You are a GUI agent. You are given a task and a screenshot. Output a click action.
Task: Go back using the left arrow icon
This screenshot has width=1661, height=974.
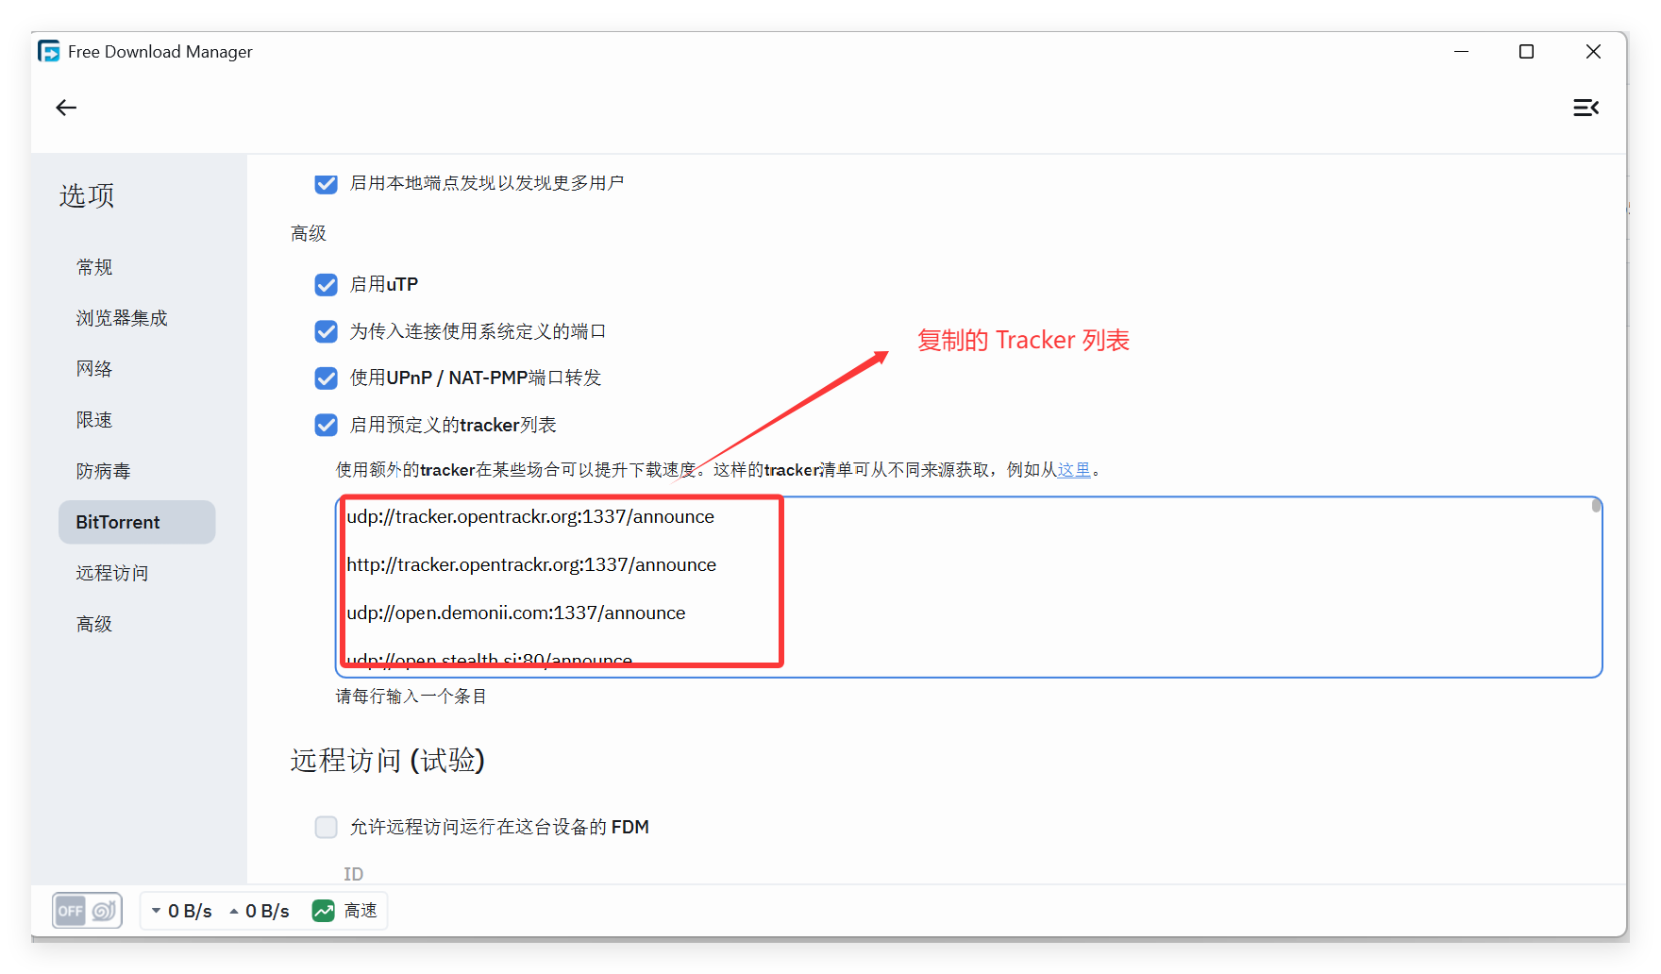click(x=66, y=108)
